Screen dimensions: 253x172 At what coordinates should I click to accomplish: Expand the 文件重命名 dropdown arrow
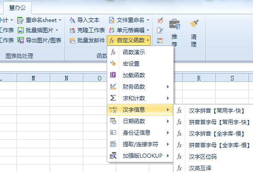tap(148, 20)
